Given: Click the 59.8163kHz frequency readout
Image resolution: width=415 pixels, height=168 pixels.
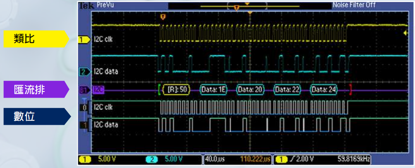Looking at the screenshot, I should [x=354, y=159].
